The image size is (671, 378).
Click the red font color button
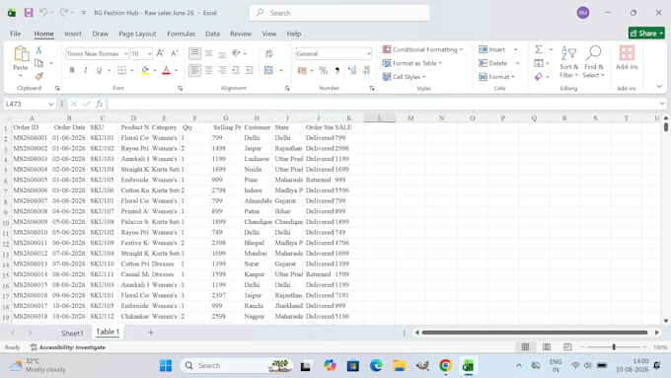tap(167, 70)
